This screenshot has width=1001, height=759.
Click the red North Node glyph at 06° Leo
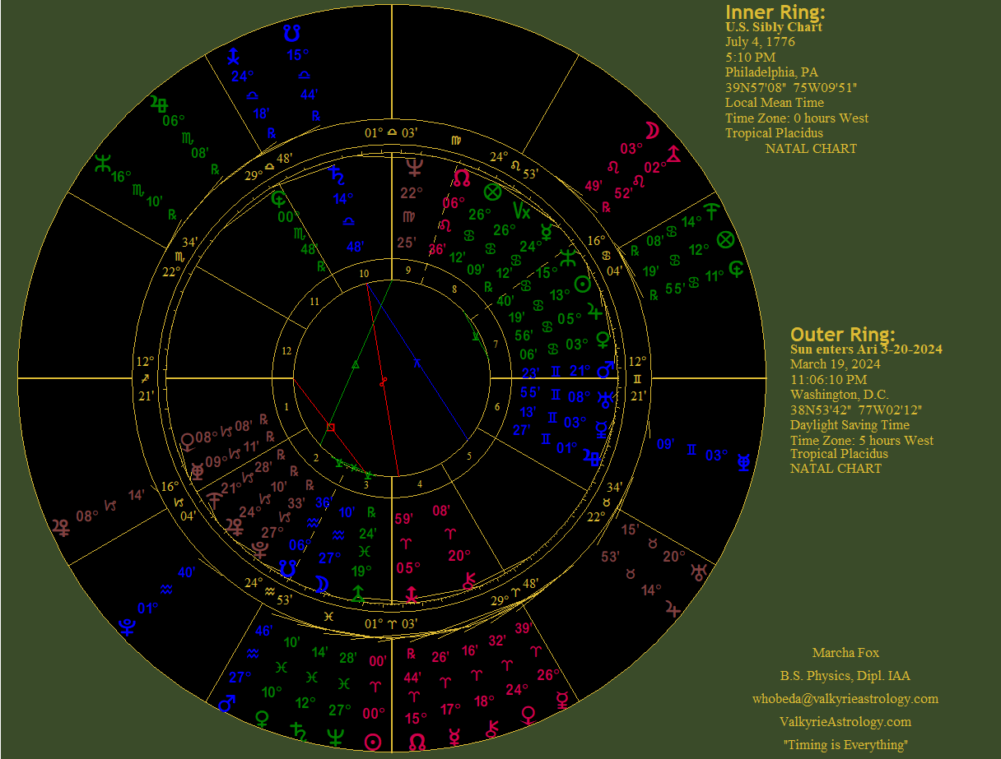463,178
